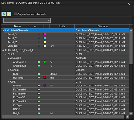The width and height of the screenshot is (134, 120).
Task: Click the signal icon of CJC
Action: (x=39, y=74)
